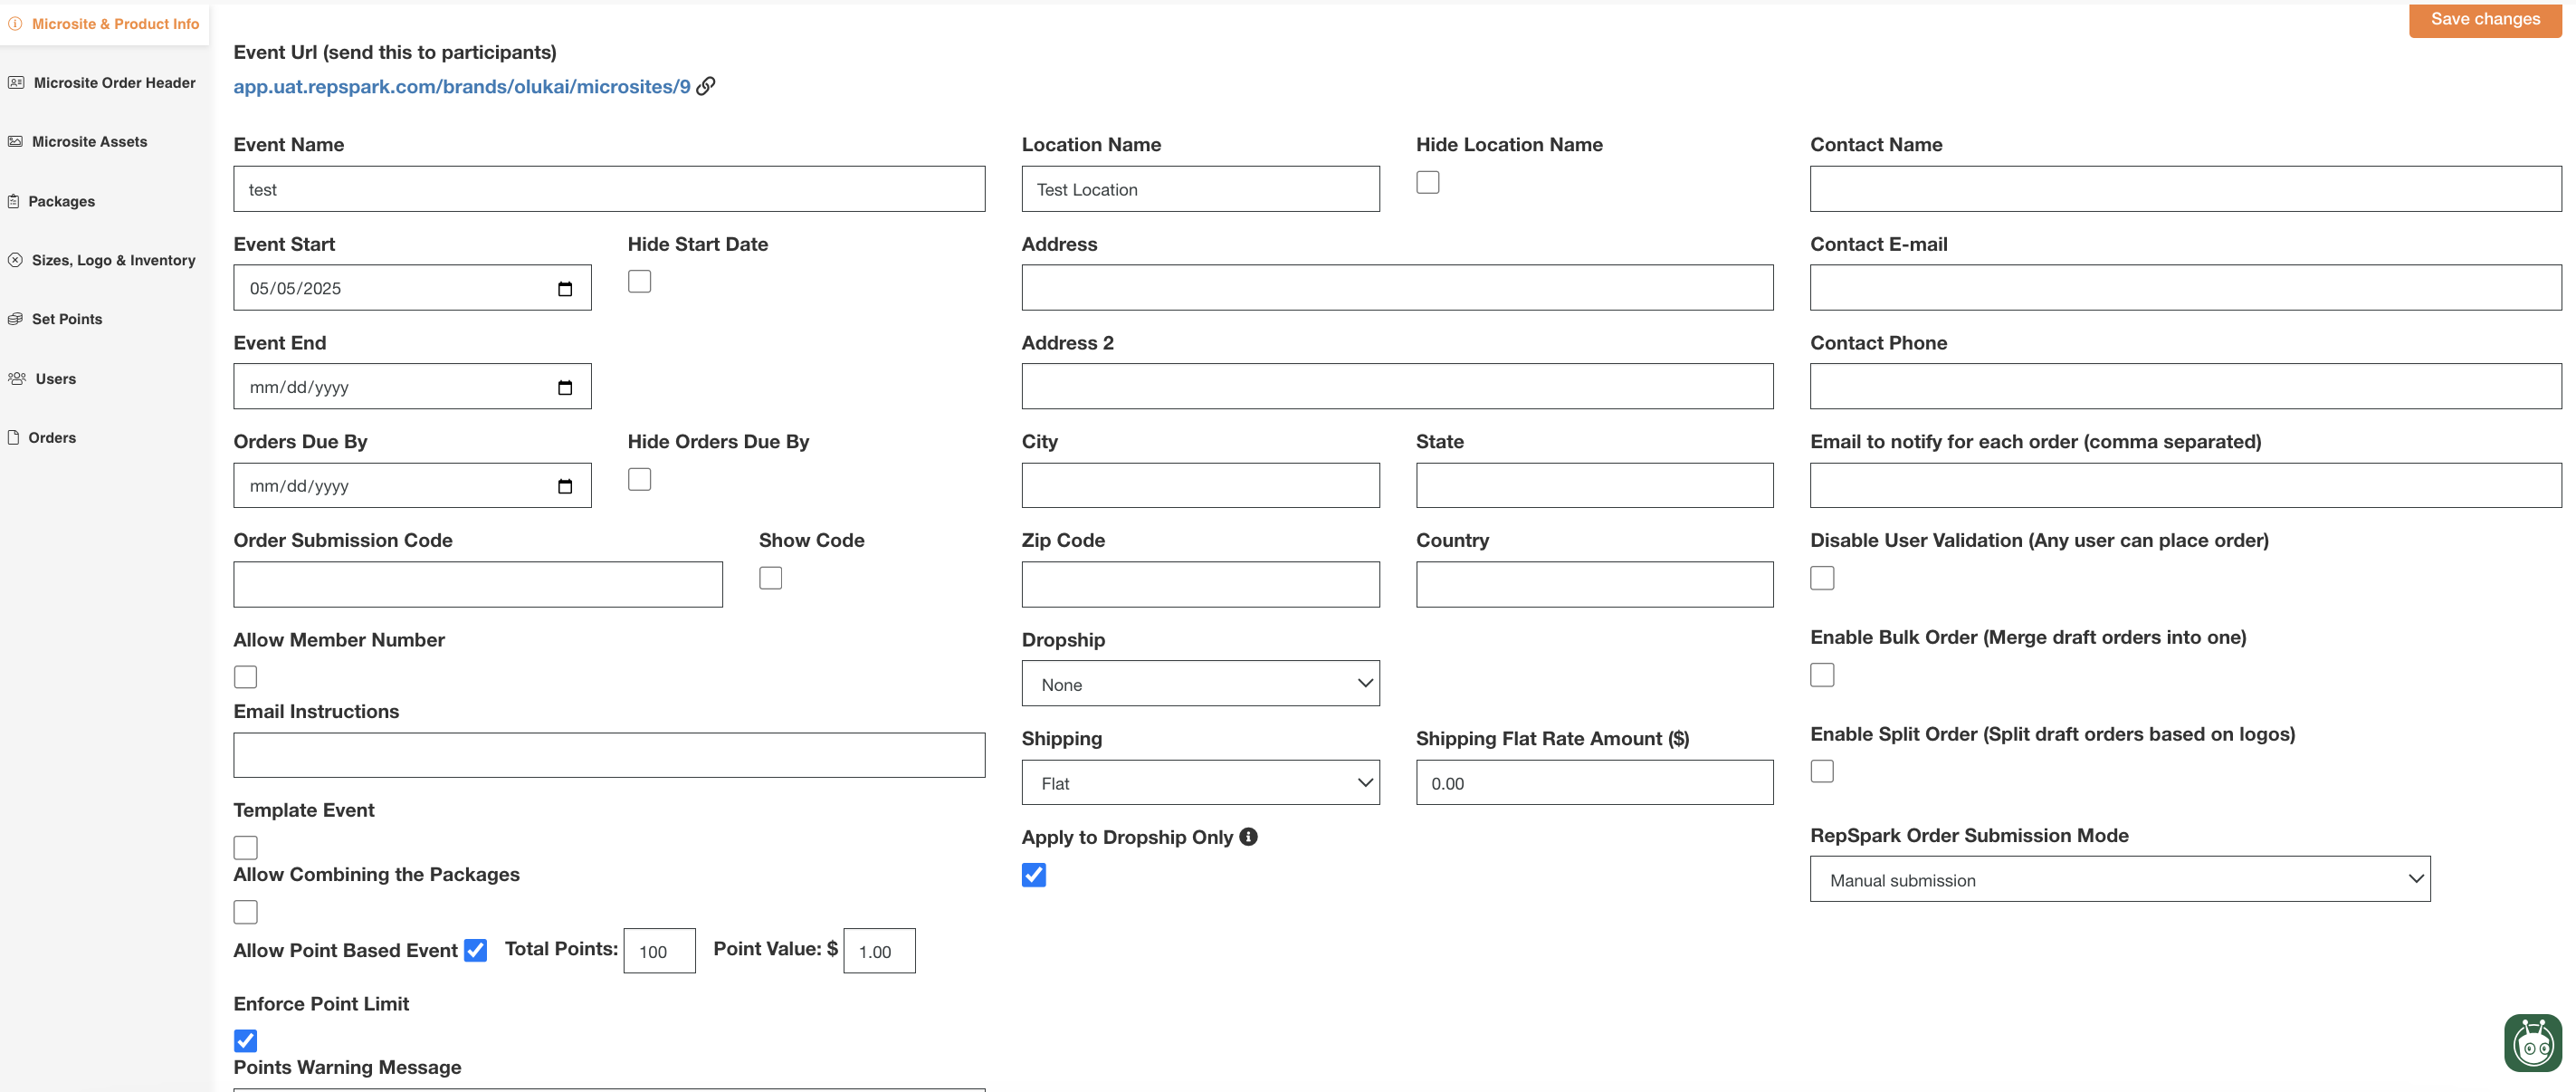Viewport: 2576px width, 1092px height.
Task: Open the Orders section
Action: (52, 437)
